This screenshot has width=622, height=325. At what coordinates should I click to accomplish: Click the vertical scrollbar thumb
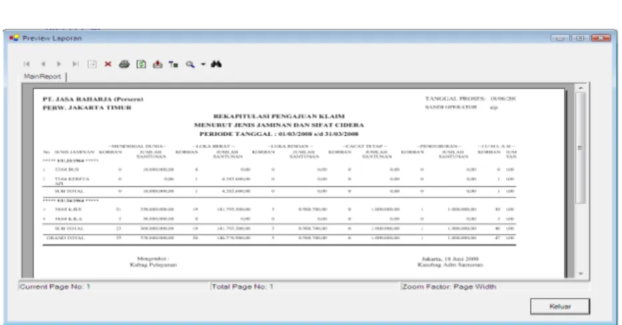pyautogui.click(x=581, y=147)
